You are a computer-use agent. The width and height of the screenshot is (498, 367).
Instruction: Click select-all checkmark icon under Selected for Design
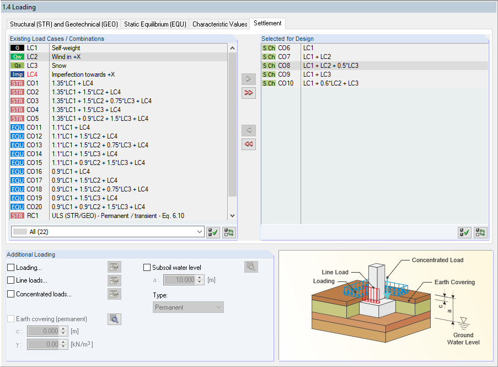click(465, 232)
